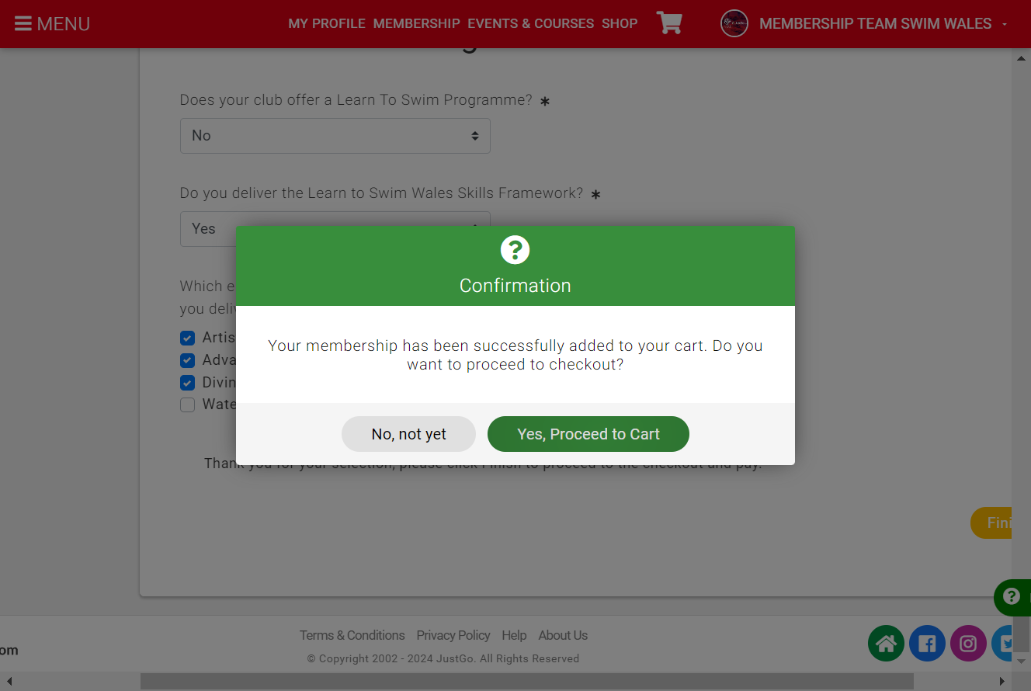Expand the Membership Team Swim Wales account menu

click(883, 23)
